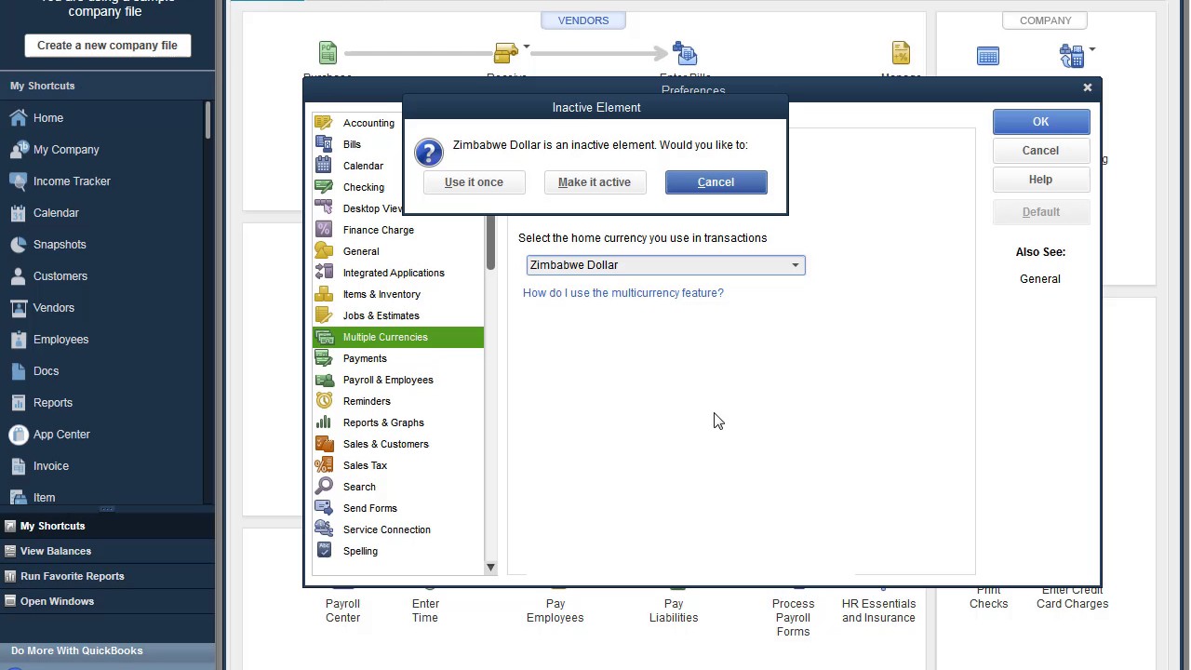Click Do More With QuickBooks bar

coord(107,650)
